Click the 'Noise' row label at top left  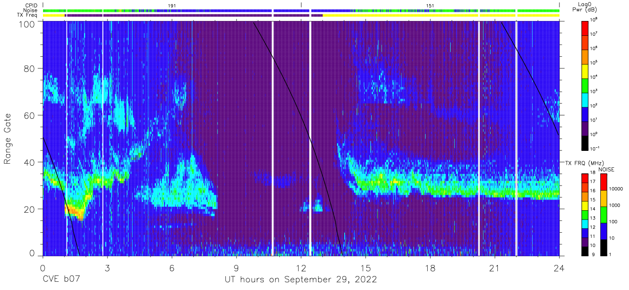31,10
